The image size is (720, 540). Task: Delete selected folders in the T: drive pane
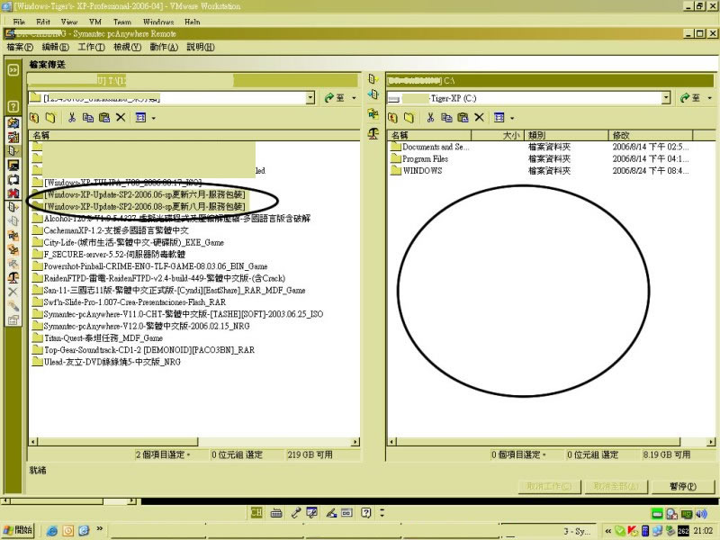coord(121,118)
